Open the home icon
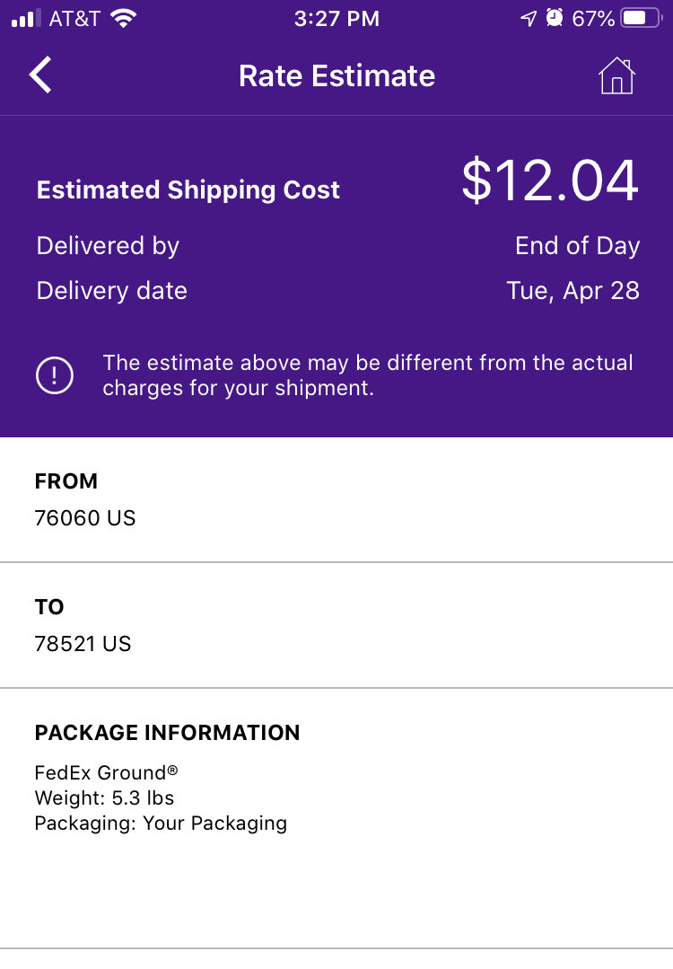 [x=616, y=75]
